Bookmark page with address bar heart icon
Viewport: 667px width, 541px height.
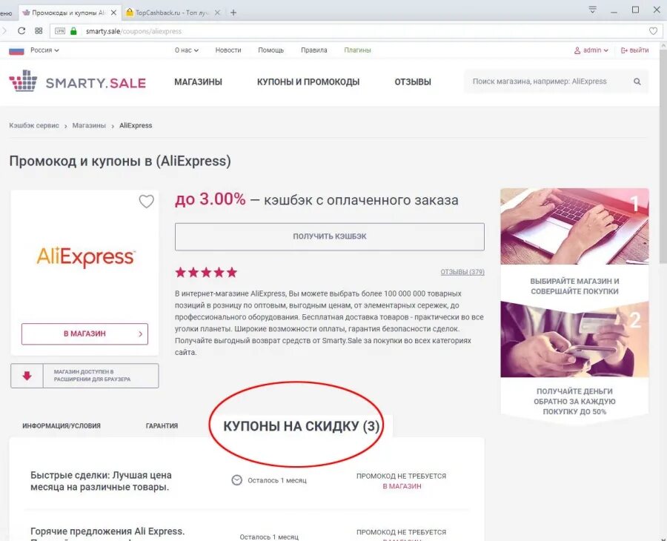pyautogui.click(x=653, y=31)
